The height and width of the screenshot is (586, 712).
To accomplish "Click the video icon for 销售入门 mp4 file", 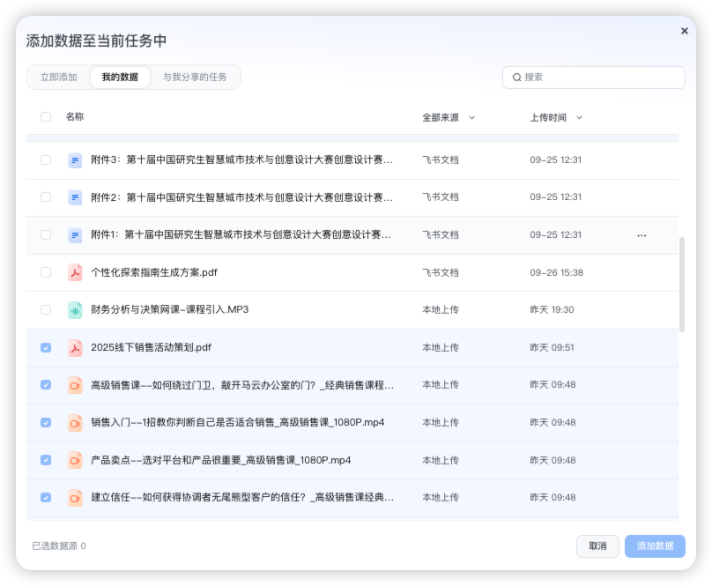I will 75,422.
